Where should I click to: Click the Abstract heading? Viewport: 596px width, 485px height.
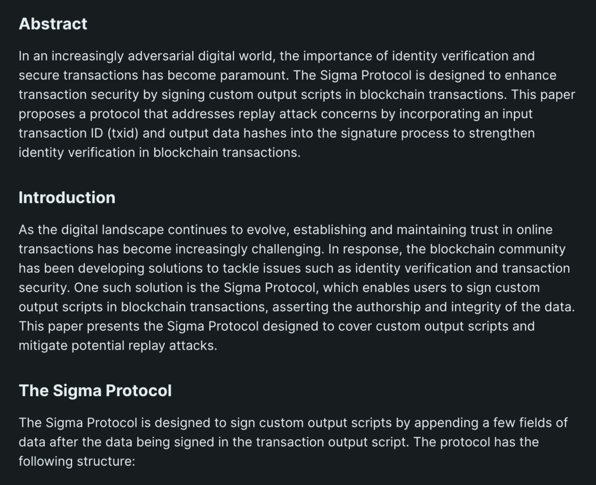click(x=53, y=24)
